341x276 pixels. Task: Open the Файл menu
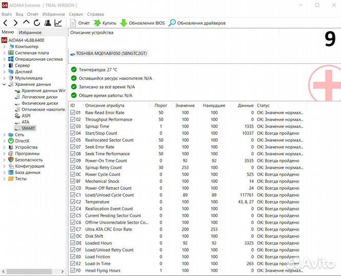point(7,14)
